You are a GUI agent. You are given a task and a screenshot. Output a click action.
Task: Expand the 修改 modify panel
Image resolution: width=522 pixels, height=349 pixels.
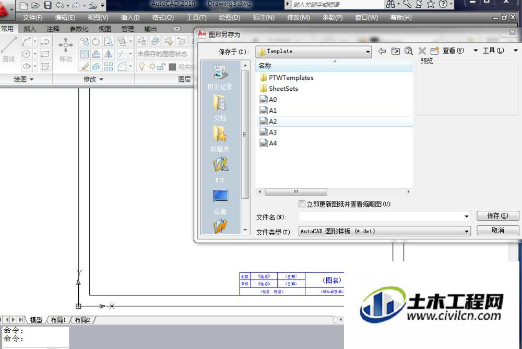(93, 79)
